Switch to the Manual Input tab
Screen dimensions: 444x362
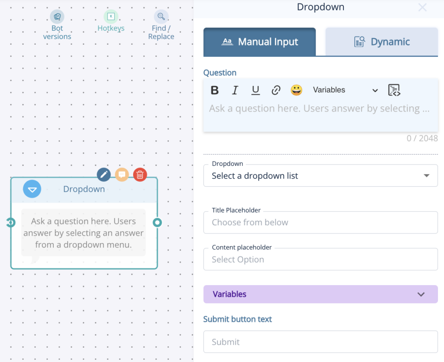tap(259, 42)
